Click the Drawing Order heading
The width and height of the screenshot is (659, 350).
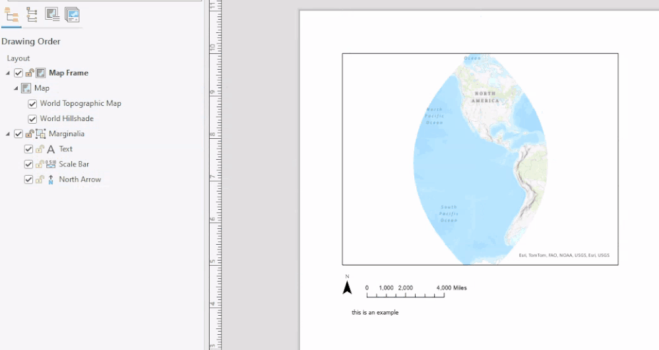click(x=31, y=41)
